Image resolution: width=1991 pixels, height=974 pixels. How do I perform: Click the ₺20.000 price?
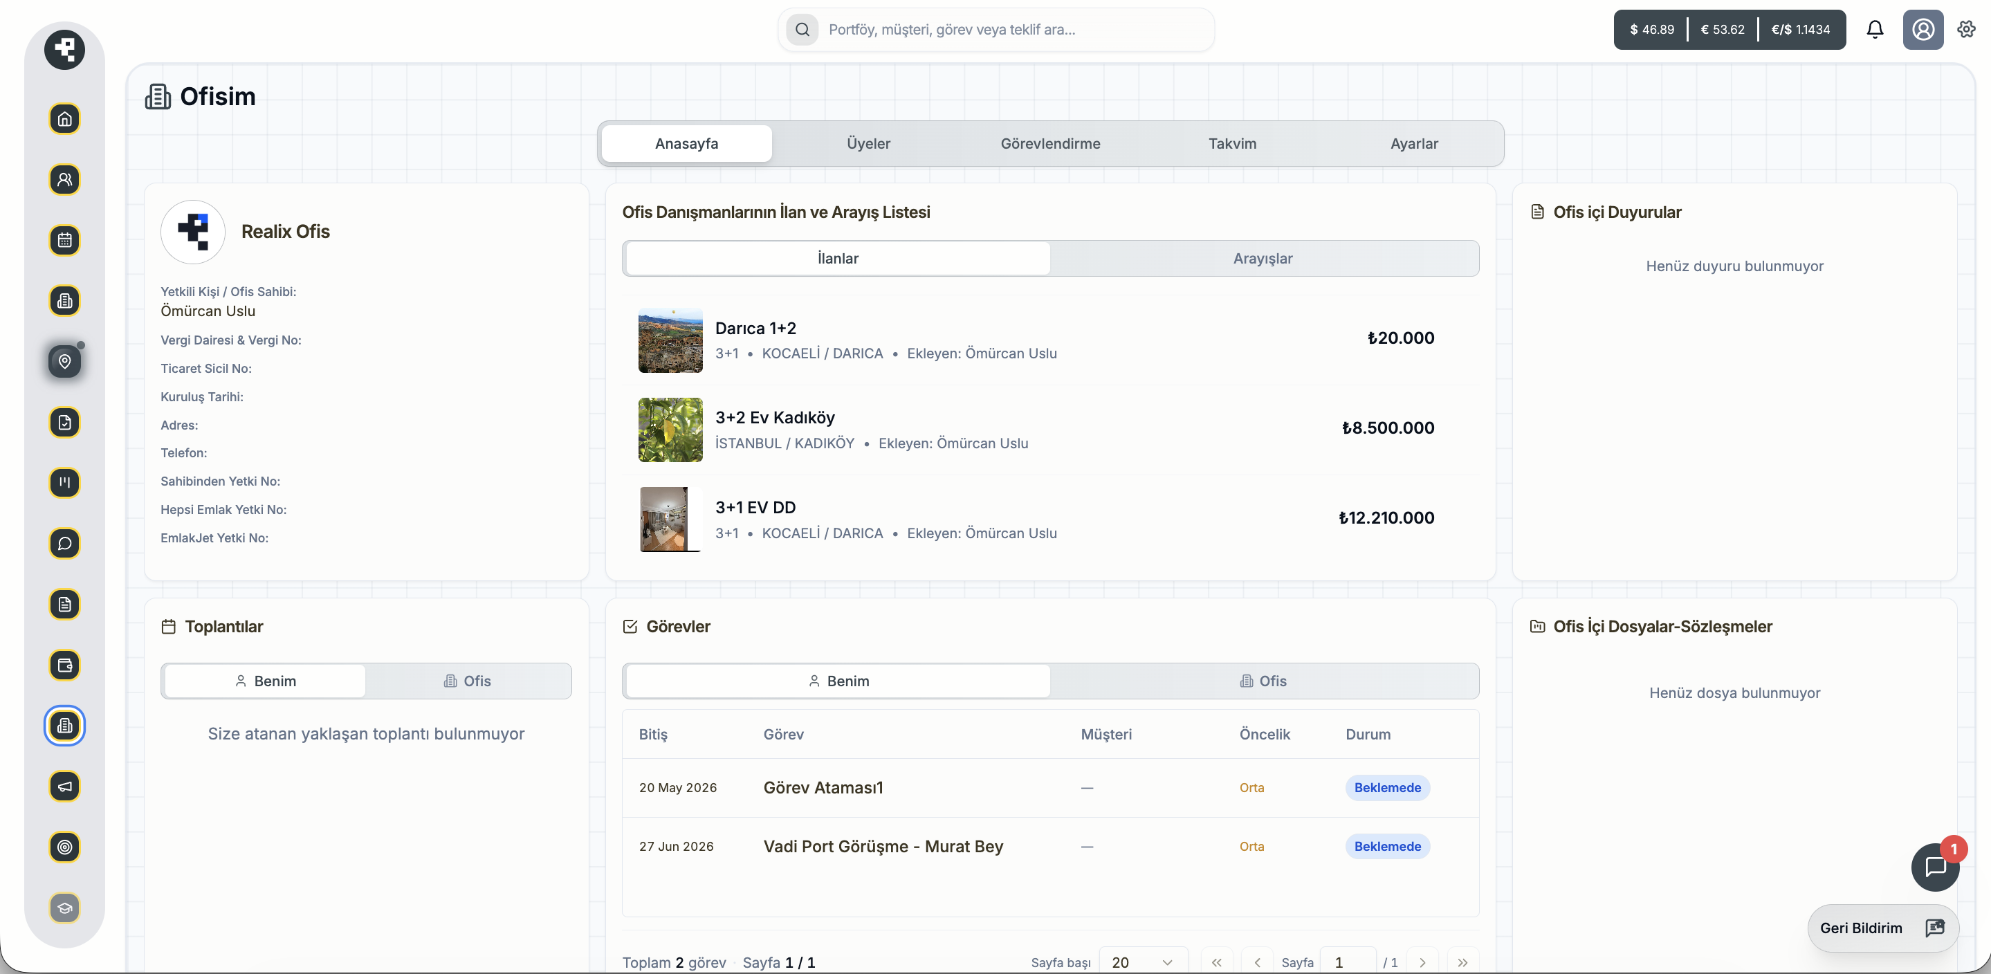click(x=1400, y=338)
